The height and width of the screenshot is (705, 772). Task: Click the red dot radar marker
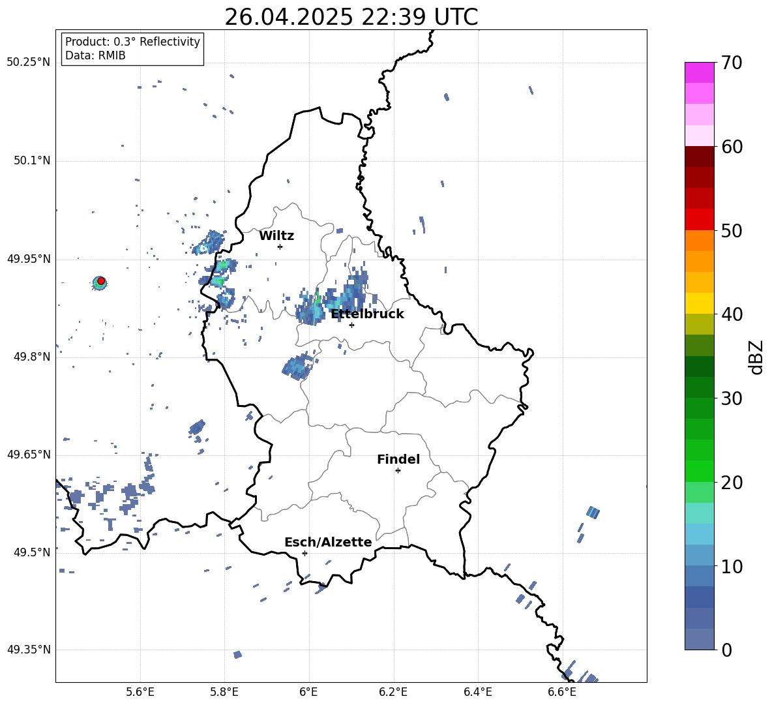[101, 281]
